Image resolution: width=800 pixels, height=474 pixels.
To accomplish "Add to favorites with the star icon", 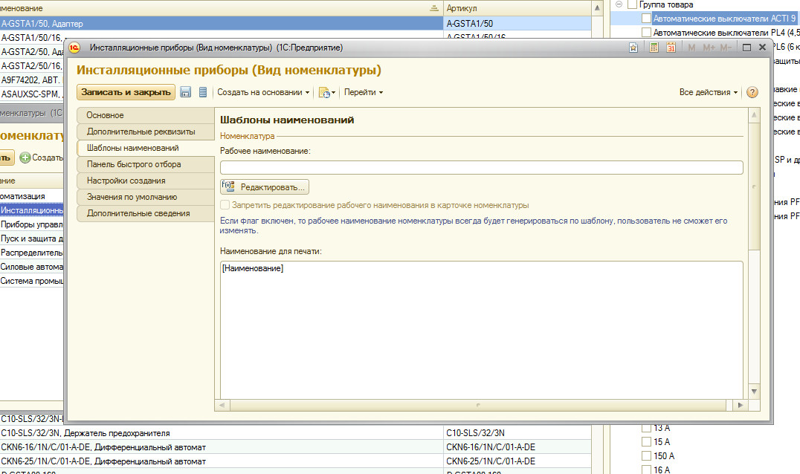I will tap(633, 48).
